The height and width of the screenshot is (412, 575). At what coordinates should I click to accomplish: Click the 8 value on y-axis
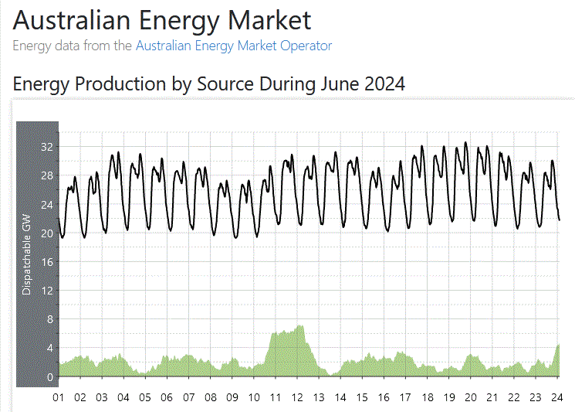pos(50,319)
